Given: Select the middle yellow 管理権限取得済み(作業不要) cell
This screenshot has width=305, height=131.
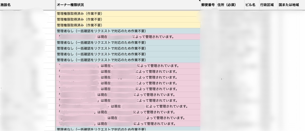Looking at the screenshot, I should click(128, 19).
